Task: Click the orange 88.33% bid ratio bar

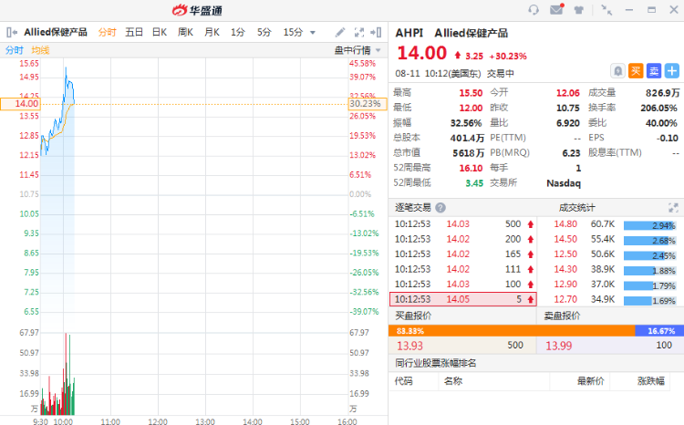Action: [512, 331]
